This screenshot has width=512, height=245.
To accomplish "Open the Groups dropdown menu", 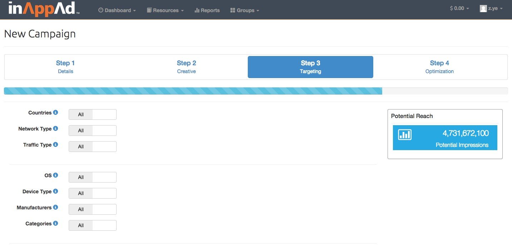I will pyautogui.click(x=245, y=10).
